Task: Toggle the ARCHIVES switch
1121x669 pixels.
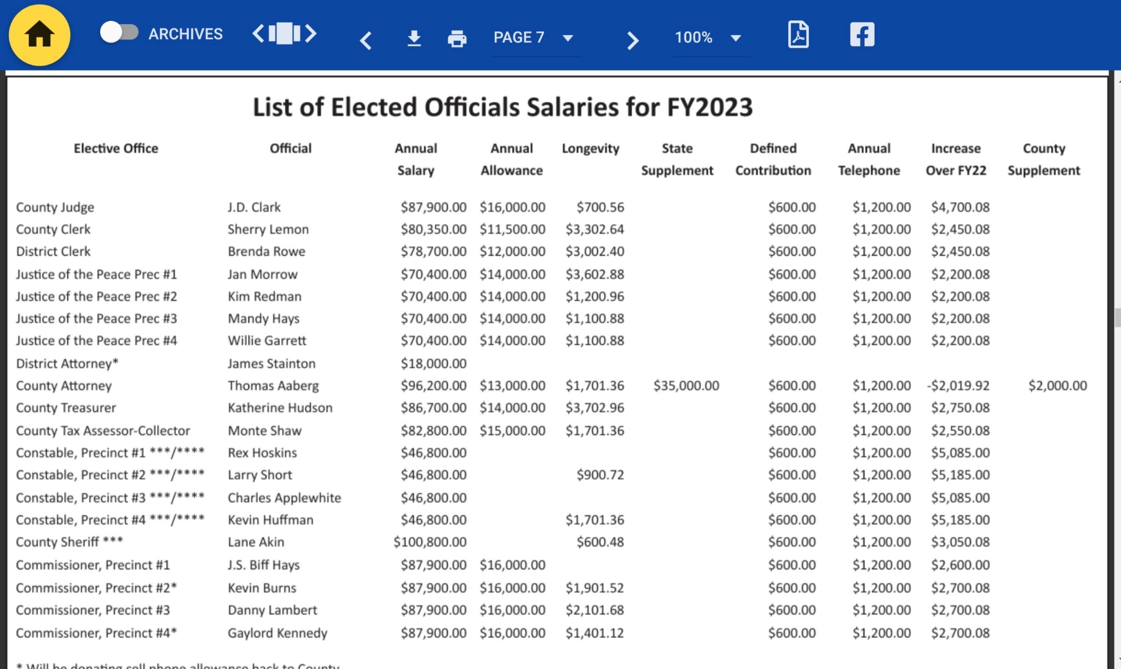Action: pos(119,32)
